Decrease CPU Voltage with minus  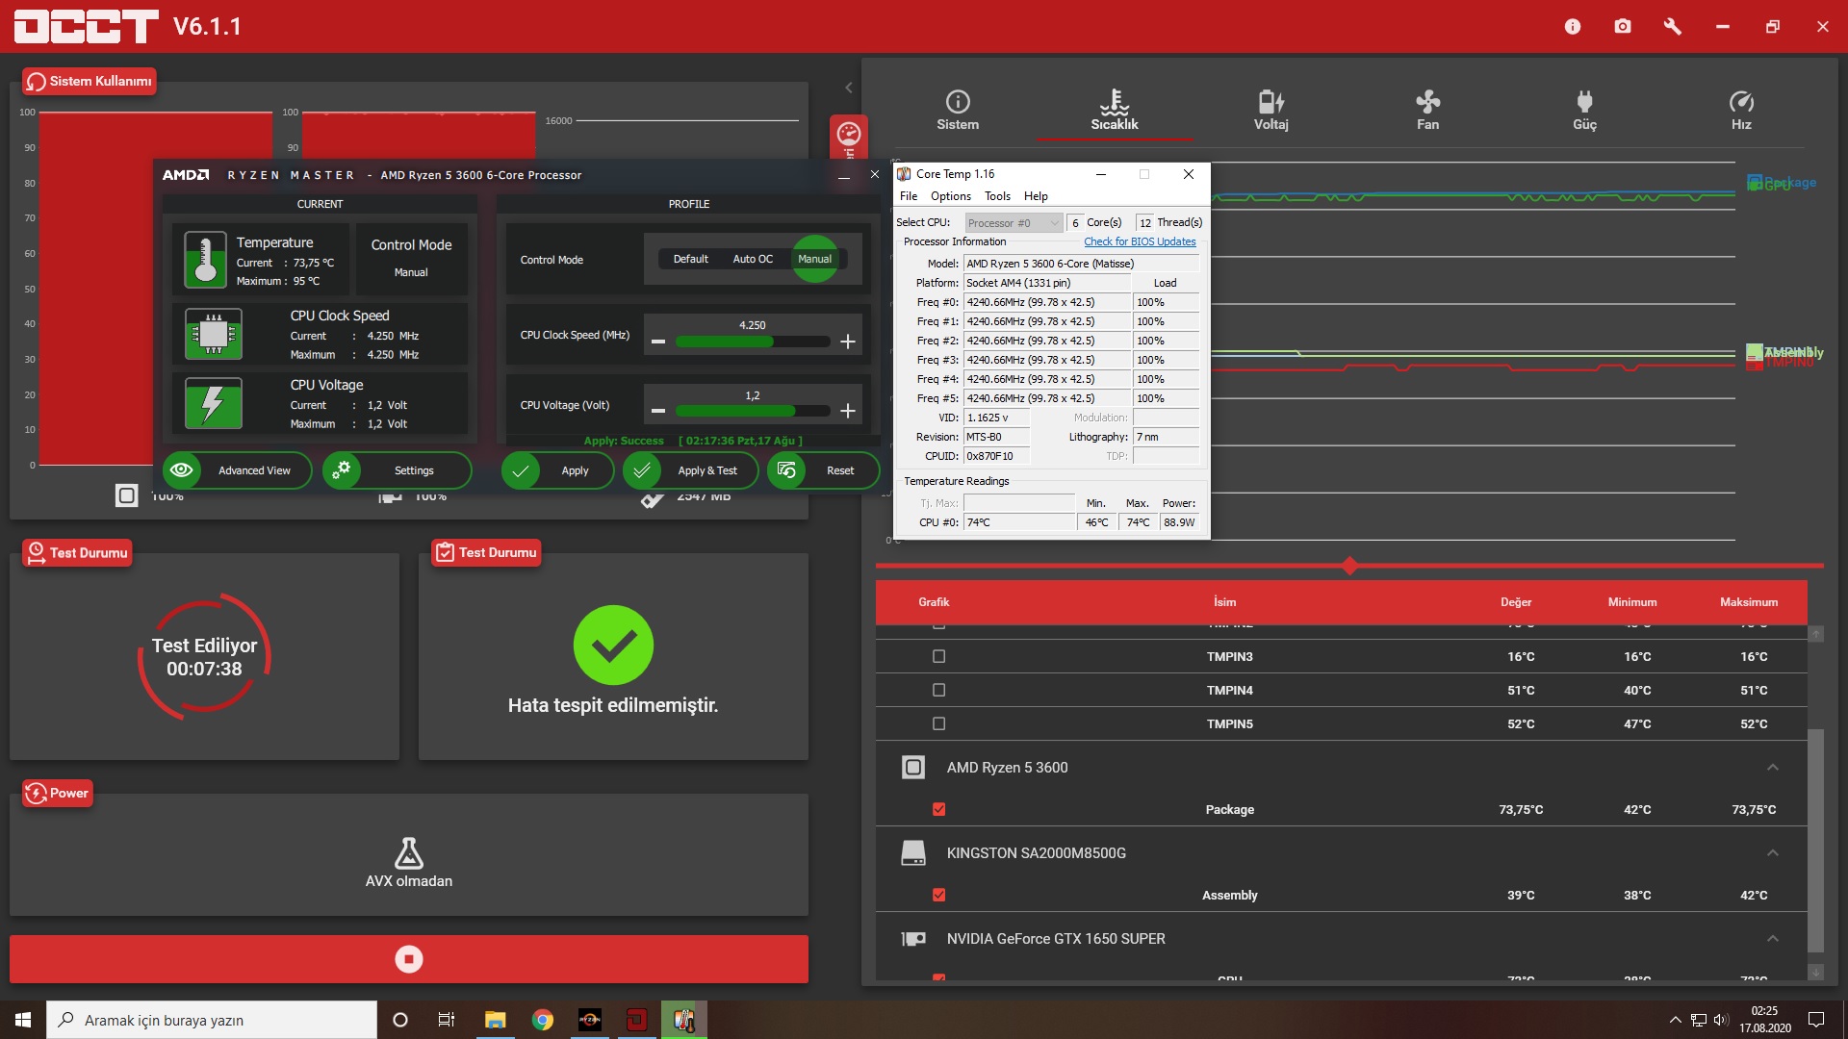click(x=658, y=411)
